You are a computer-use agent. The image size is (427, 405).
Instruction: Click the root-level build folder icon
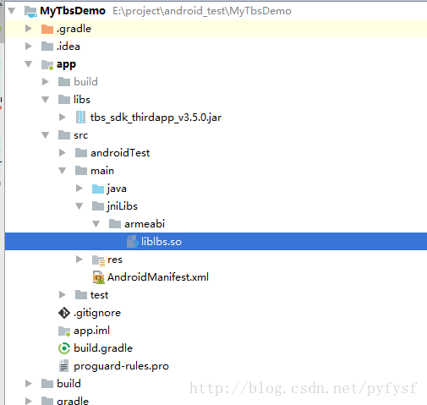pos(47,384)
